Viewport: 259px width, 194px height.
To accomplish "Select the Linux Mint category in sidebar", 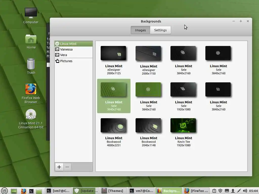I will pyautogui.click(x=74, y=44).
